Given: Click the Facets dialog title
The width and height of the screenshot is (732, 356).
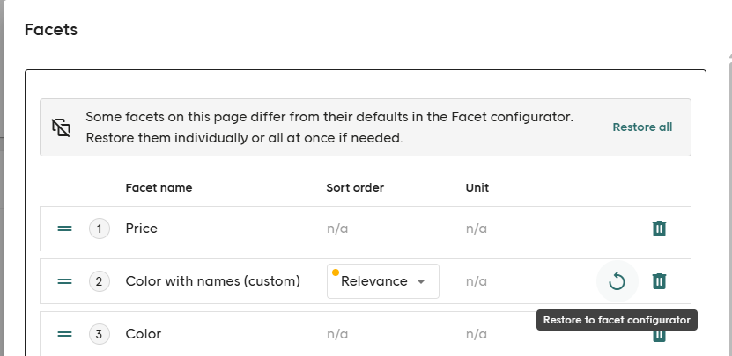Looking at the screenshot, I should click(x=51, y=30).
